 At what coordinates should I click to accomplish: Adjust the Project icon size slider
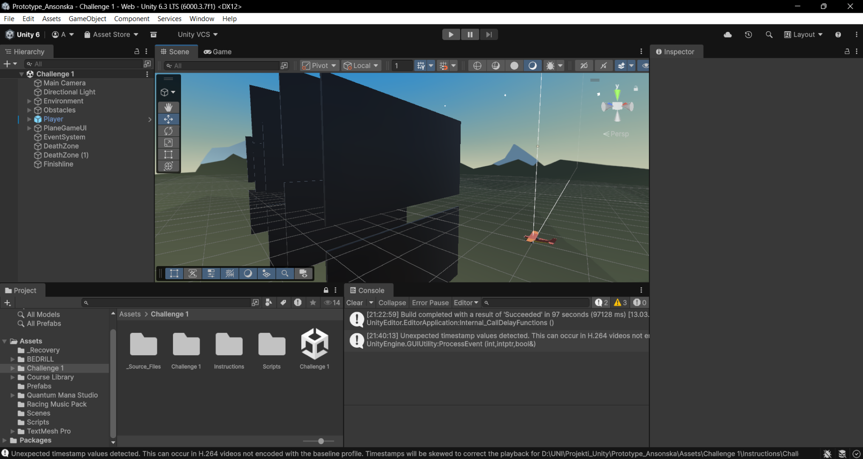point(321,441)
